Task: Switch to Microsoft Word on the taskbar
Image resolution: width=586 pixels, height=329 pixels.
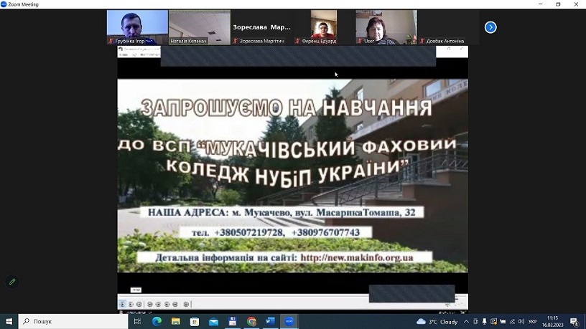Action: (x=270, y=321)
